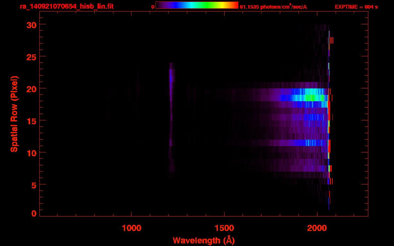The height and width of the screenshot is (246, 394).
Task: Click the EXPTIME = 604 s text
Action: [356, 7]
